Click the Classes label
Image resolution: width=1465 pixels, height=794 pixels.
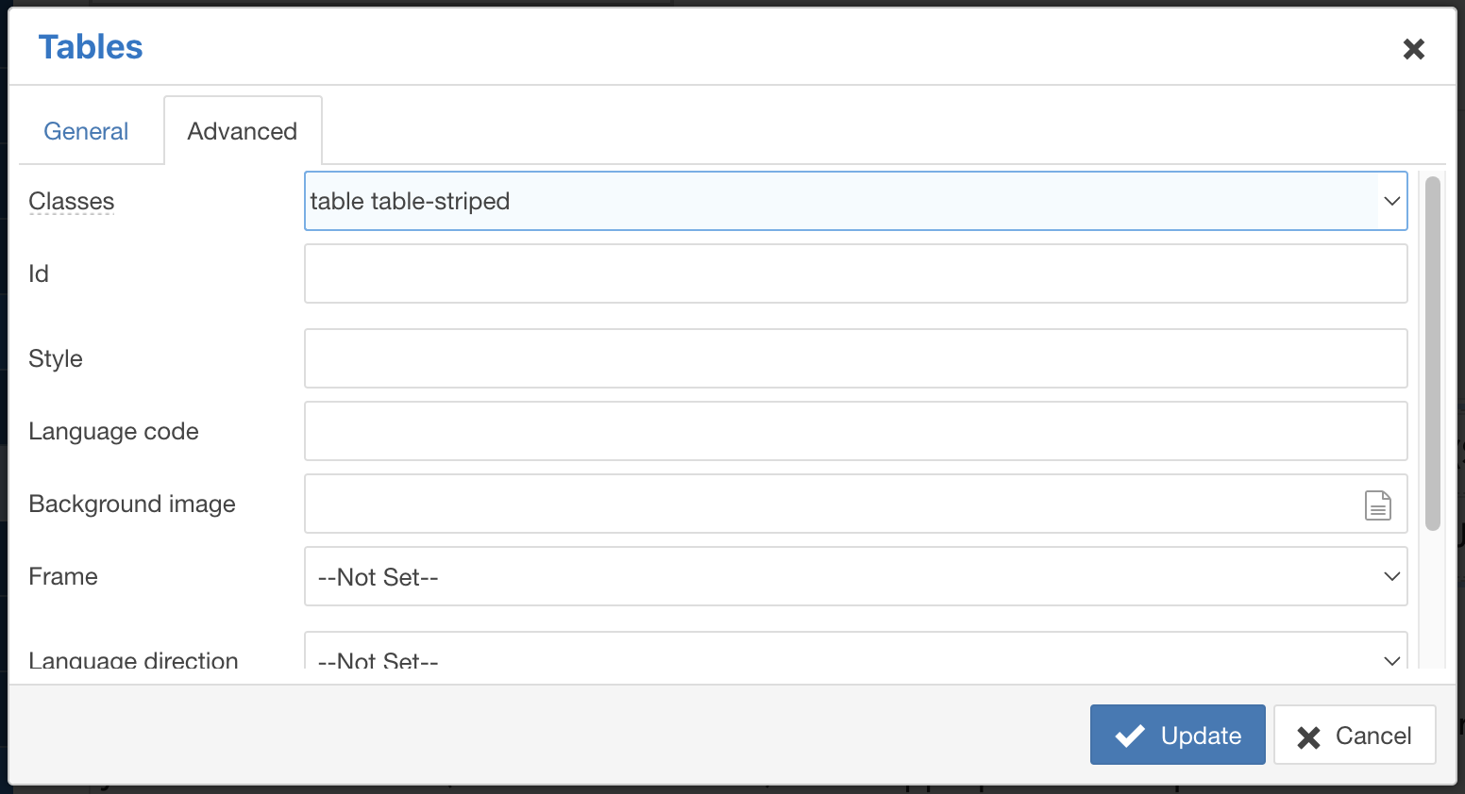(72, 201)
